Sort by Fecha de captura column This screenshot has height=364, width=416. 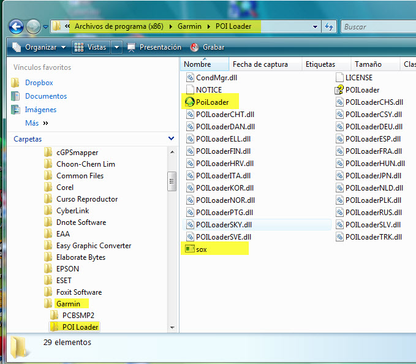[265, 64]
